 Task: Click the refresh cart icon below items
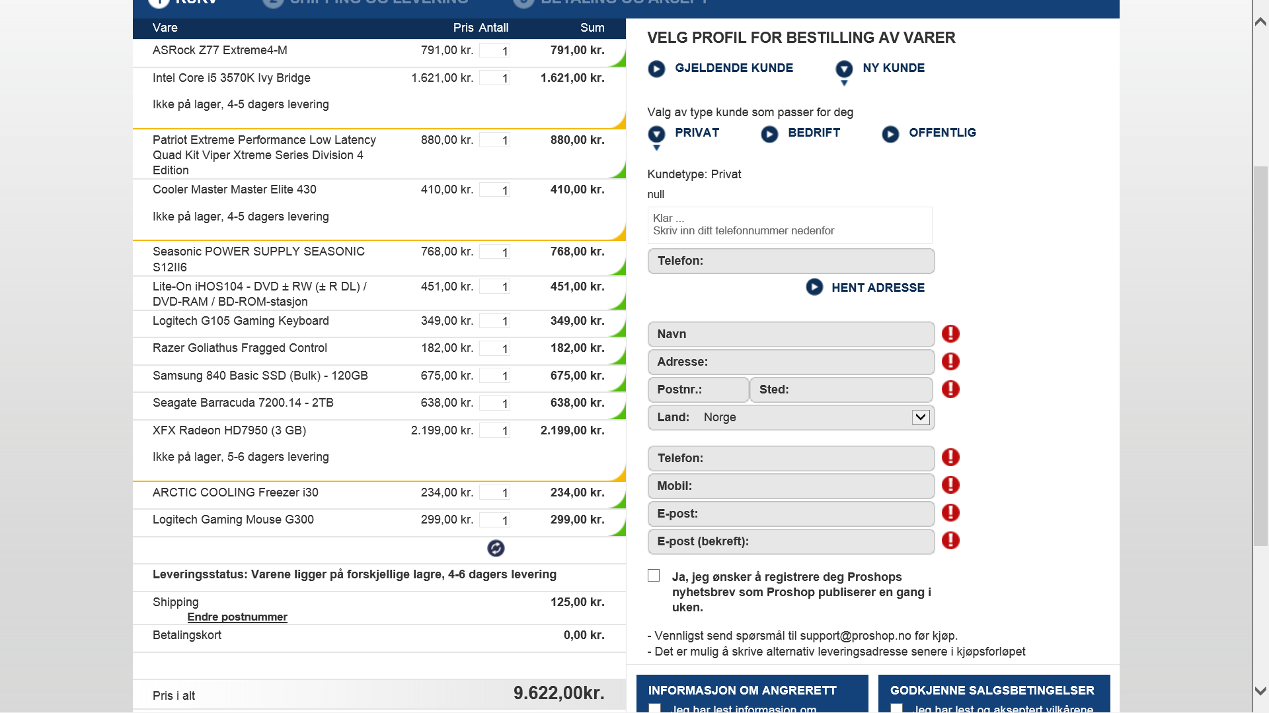click(496, 548)
